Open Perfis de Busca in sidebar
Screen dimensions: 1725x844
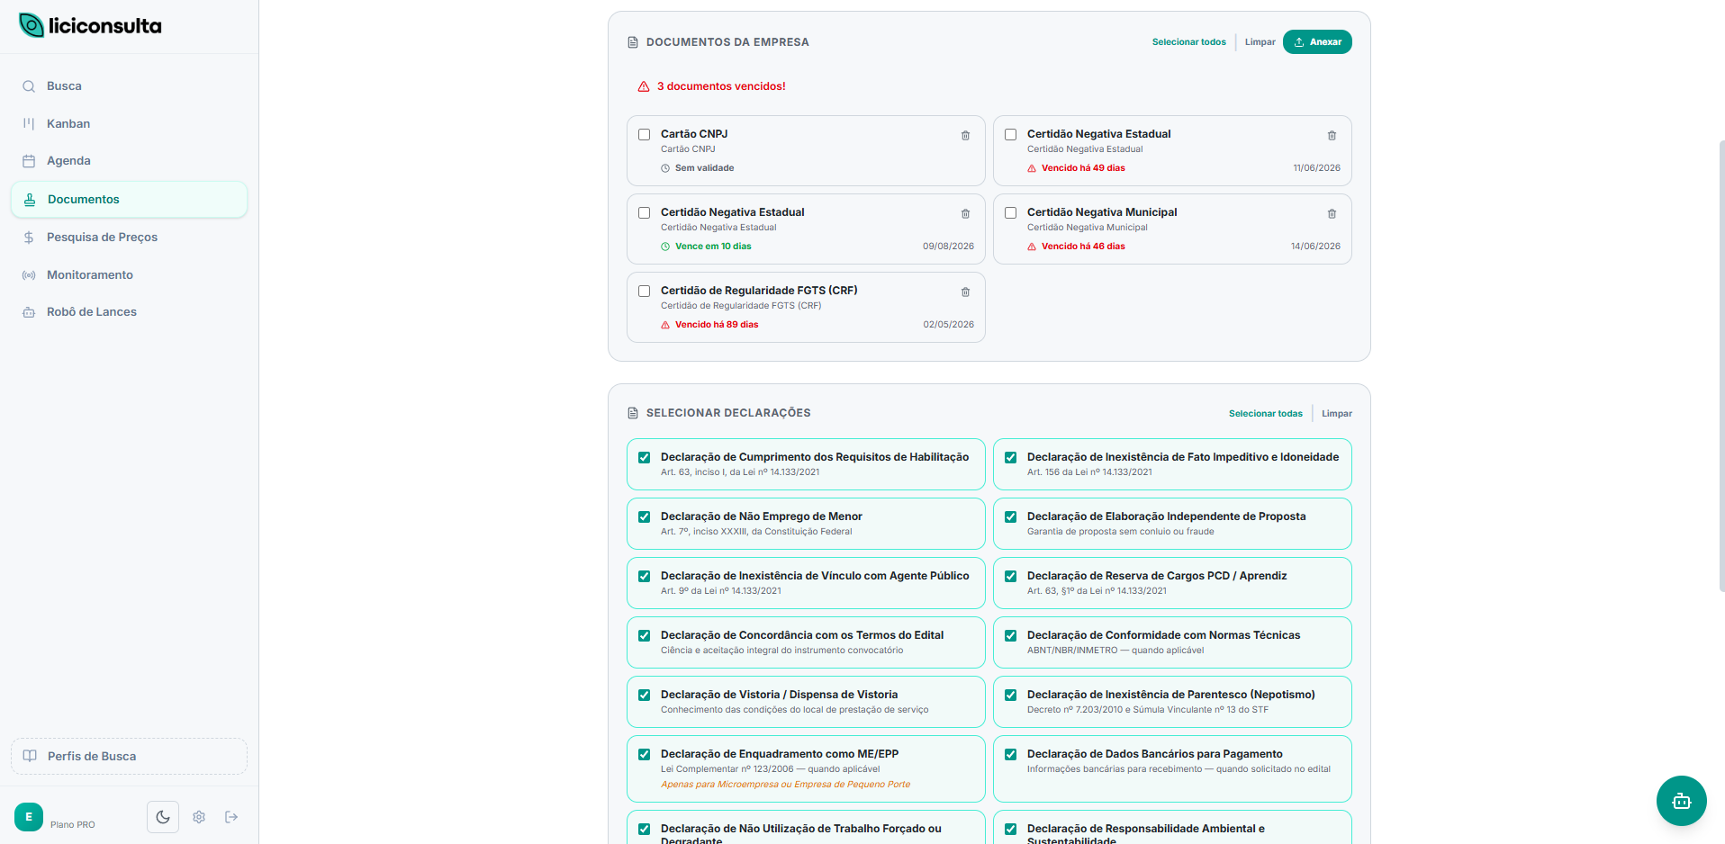pyautogui.click(x=129, y=757)
